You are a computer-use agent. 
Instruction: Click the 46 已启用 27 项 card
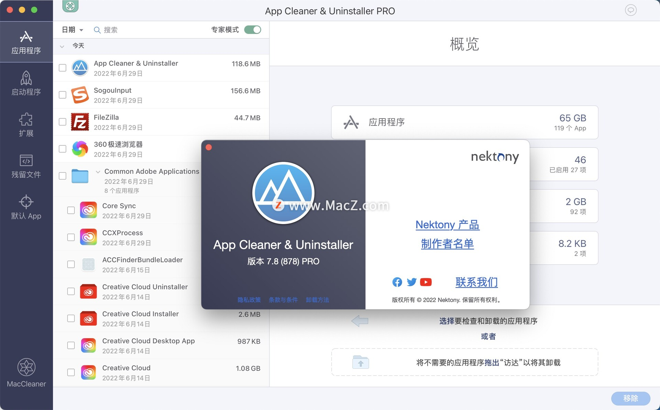(564, 164)
